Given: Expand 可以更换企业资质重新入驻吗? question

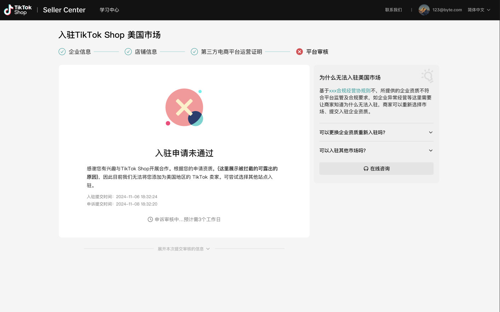Looking at the screenshot, I should pyautogui.click(x=376, y=132).
